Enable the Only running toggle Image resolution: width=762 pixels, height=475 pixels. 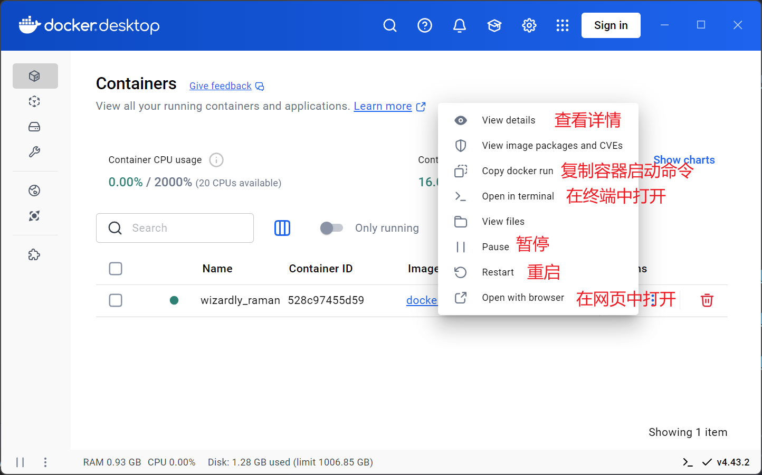[x=332, y=227]
